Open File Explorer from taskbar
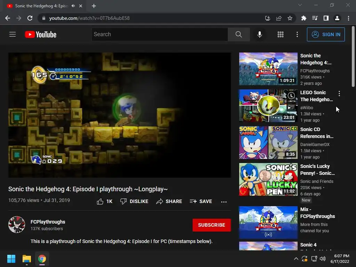 point(26,259)
